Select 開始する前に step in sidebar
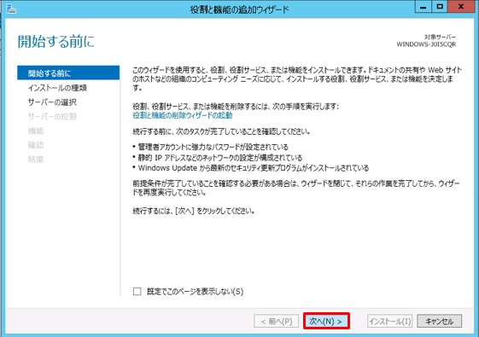Screen dimensions: 479x337 tap(68, 73)
